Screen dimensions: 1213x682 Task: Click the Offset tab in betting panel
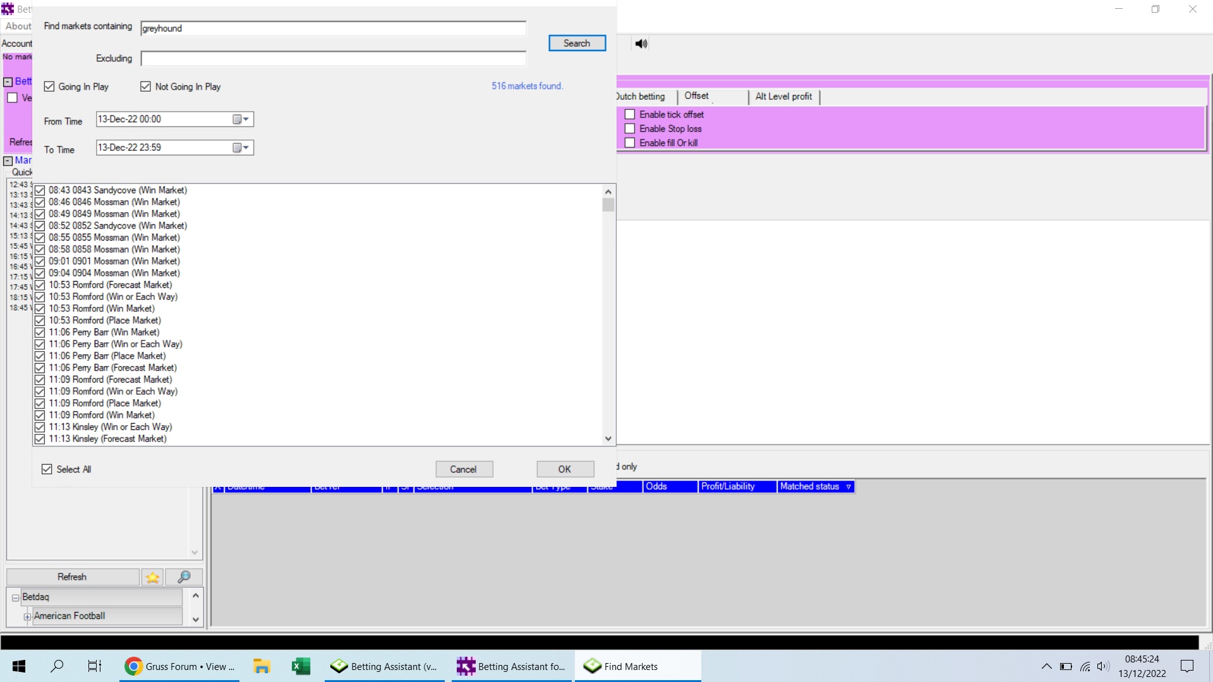pyautogui.click(x=696, y=96)
